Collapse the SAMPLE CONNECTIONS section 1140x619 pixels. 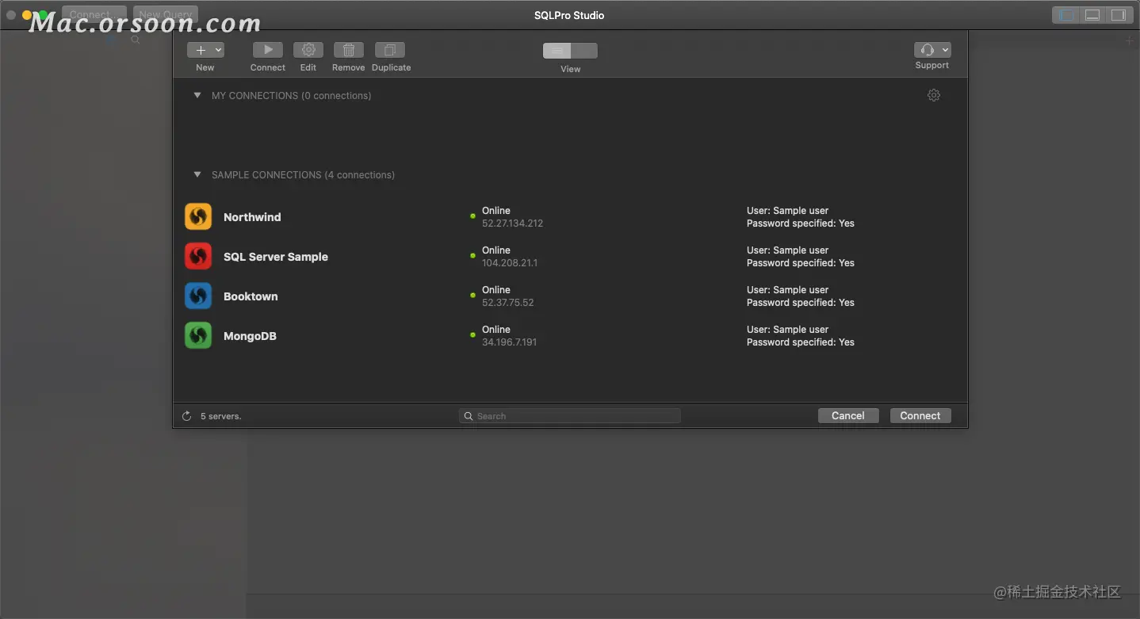point(197,174)
